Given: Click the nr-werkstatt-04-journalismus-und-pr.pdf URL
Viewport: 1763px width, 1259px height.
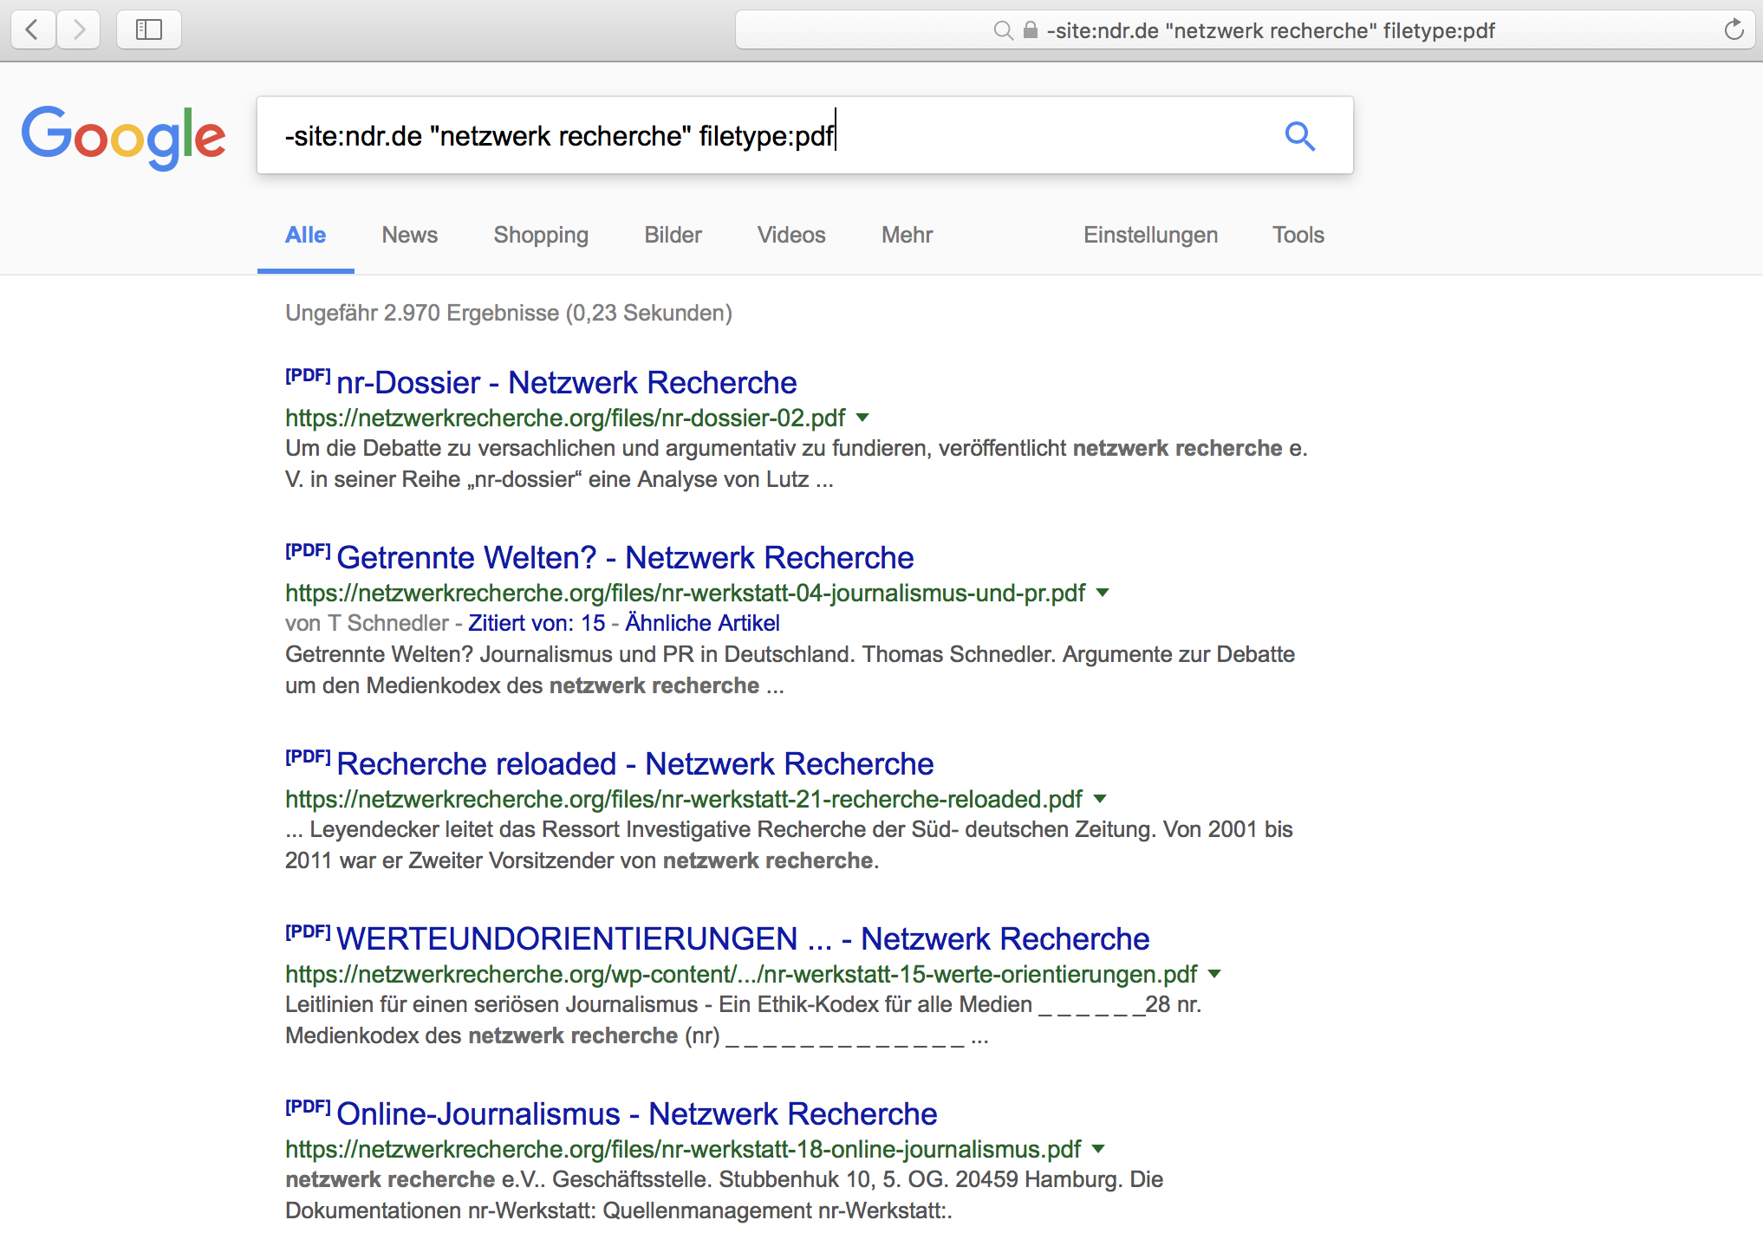Looking at the screenshot, I should (685, 593).
